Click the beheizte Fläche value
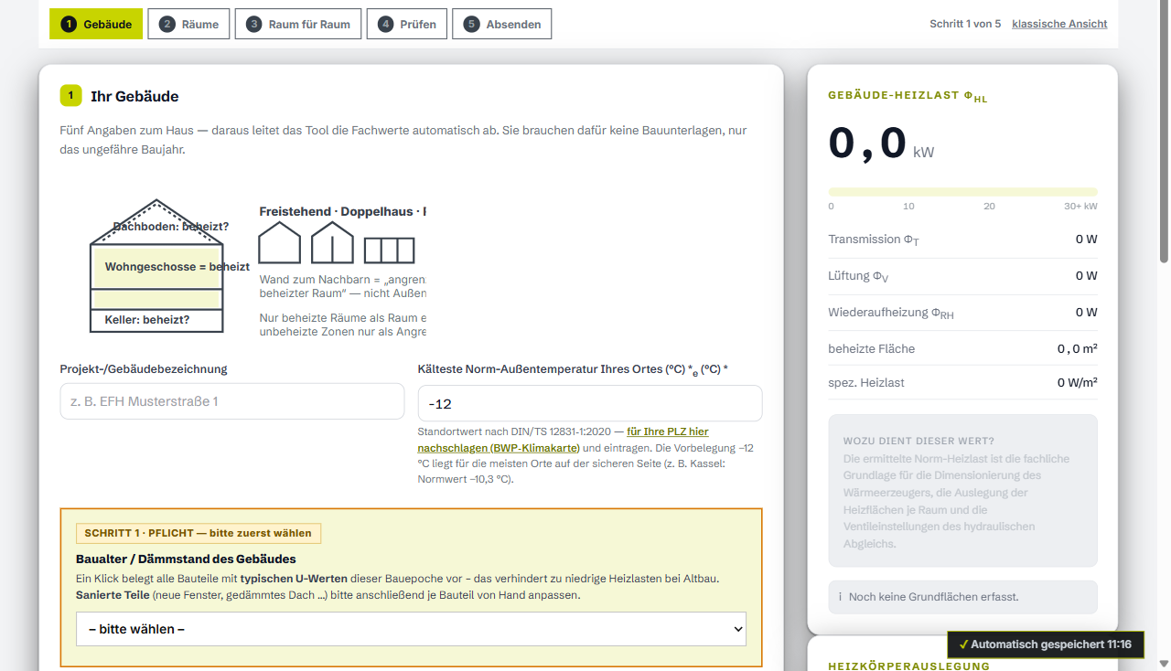The image size is (1171, 671). pos(1078,349)
